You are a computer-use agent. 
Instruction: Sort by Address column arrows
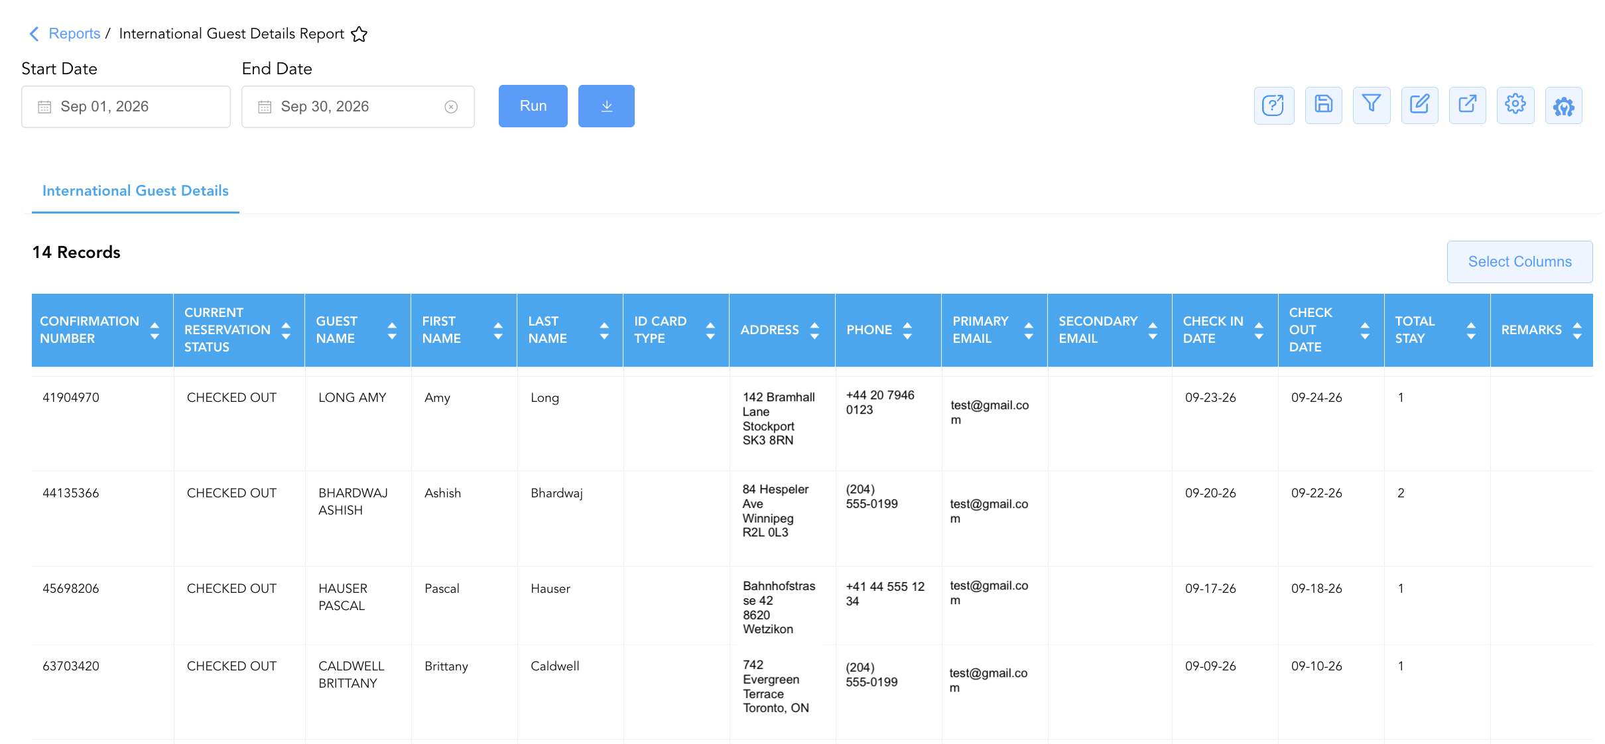[x=814, y=330]
